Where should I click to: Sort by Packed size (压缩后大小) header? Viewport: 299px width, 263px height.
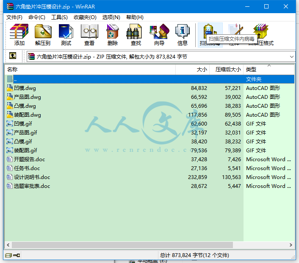point(226,69)
